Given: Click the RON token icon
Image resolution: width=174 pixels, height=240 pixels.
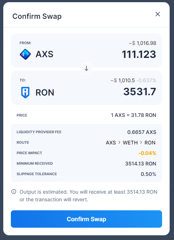Looking at the screenshot, I should click(x=25, y=93).
